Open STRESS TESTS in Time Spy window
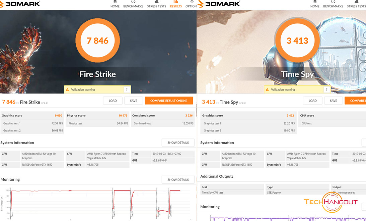Screen dimensions: 366x221 point(356,4)
